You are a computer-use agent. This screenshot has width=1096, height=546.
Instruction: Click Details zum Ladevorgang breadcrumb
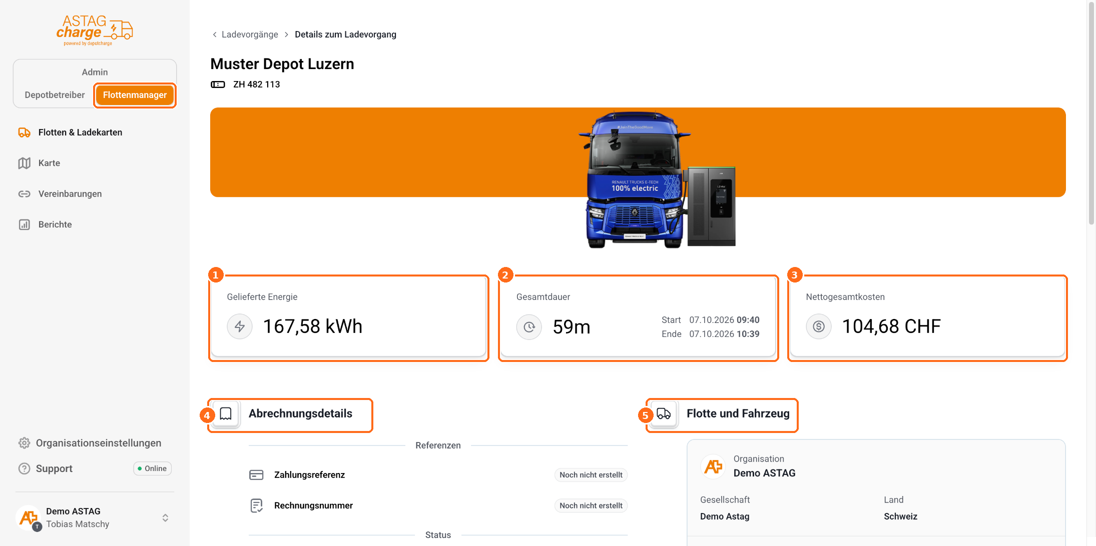click(x=345, y=34)
